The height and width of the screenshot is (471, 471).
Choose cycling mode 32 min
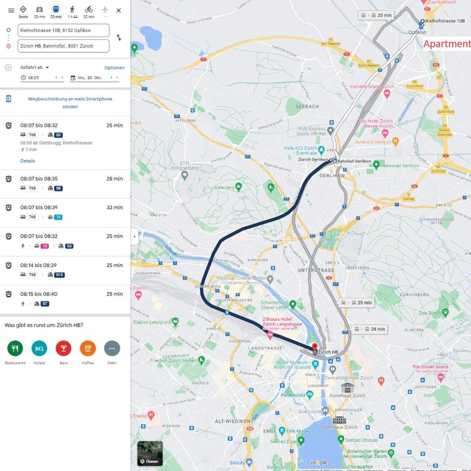pos(89,12)
